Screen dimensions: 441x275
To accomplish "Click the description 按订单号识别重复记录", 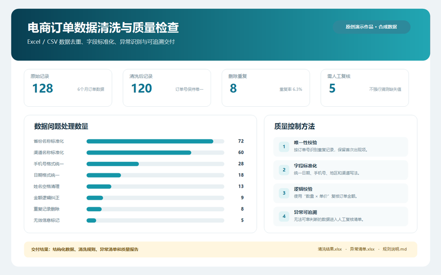I will click(x=331, y=150).
